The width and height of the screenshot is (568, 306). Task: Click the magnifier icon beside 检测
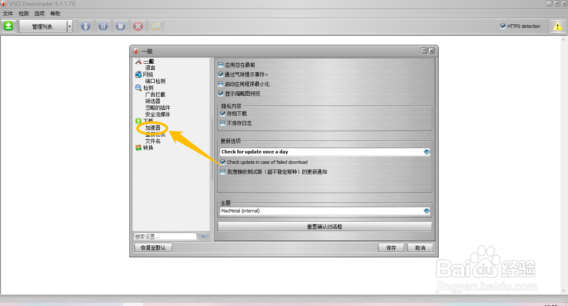[138, 88]
